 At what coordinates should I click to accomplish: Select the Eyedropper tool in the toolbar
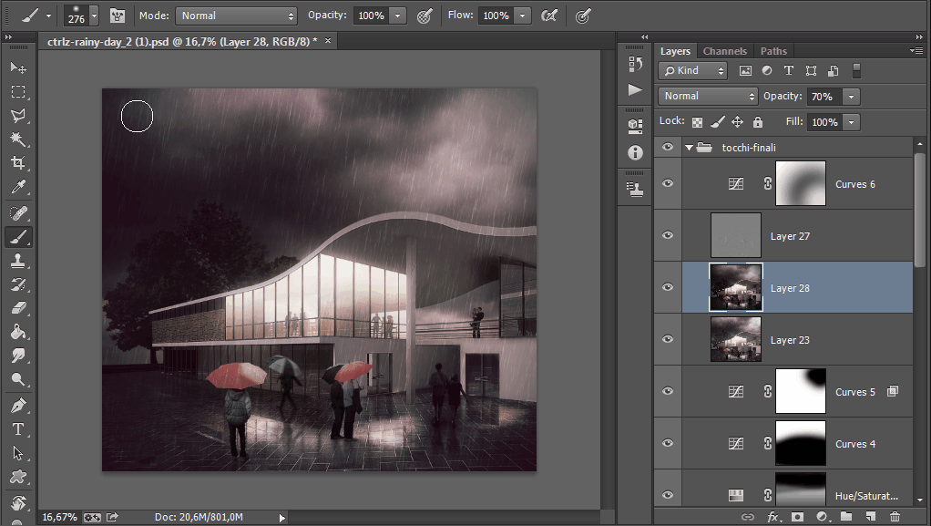pyautogui.click(x=18, y=188)
